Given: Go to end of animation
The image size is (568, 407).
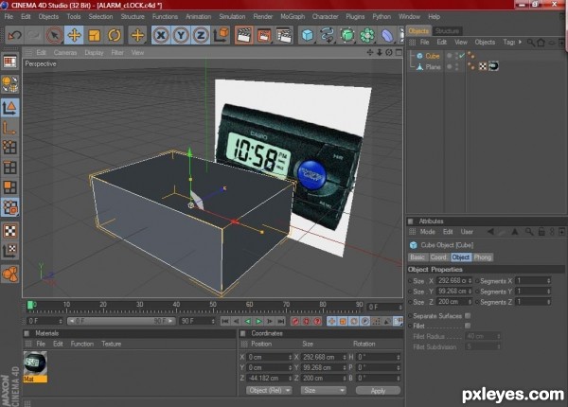Looking at the screenshot, I should pos(281,321).
